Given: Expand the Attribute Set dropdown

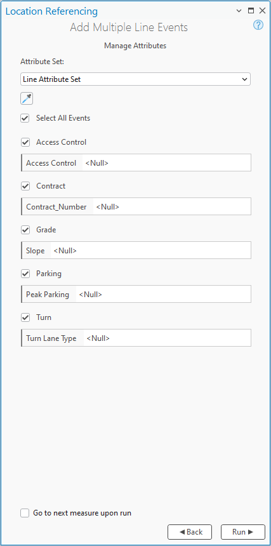Looking at the screenshot, I should [x=135, y=79].
